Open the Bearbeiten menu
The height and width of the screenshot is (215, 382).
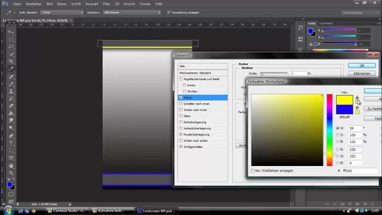(x=33, y=4)
